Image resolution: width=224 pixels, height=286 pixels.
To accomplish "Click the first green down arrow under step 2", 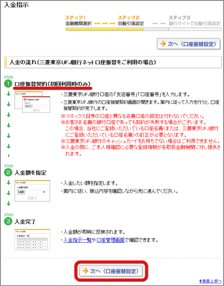I will coord(8,183).
